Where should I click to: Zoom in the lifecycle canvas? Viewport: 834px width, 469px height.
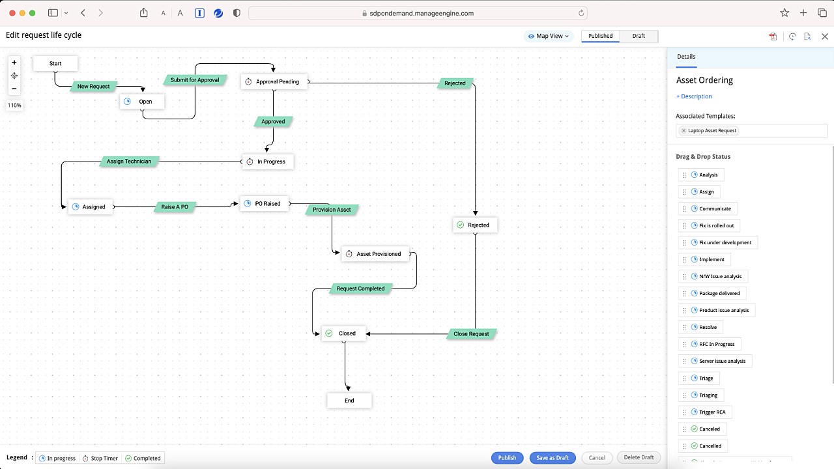tap(14, 63)
